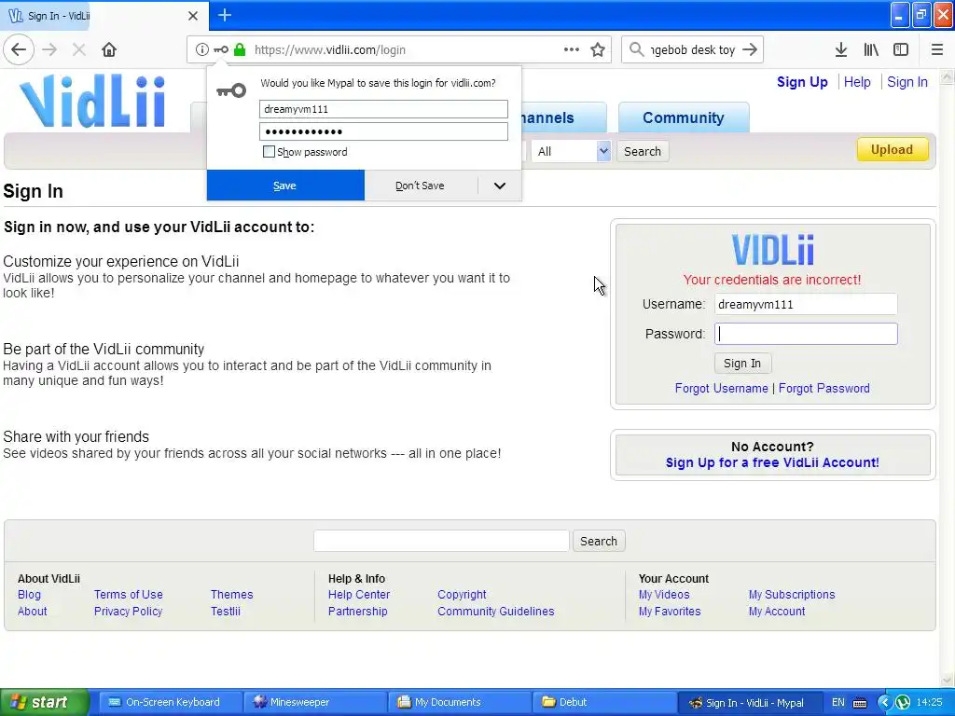Click the keyboard icon in system tray

coord(860,703)
